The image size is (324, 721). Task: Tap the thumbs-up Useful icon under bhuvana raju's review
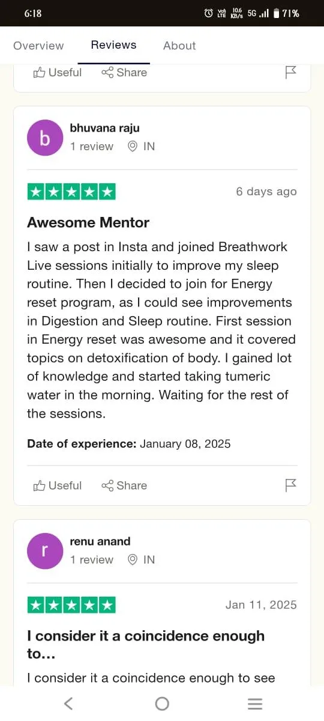point(40,485)
